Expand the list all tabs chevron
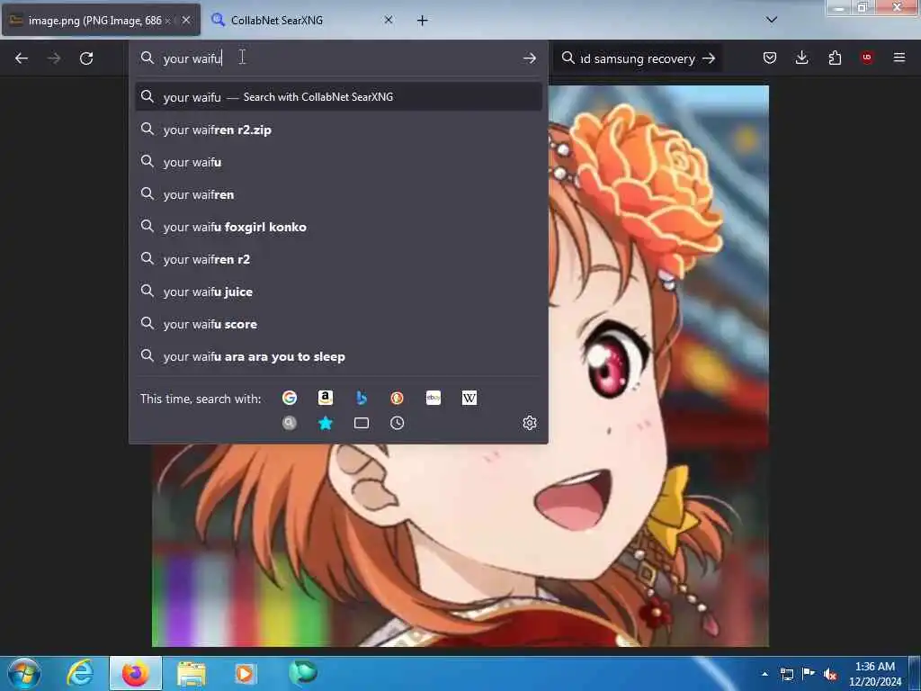This screenshot has width=921, height=691. (772, 20)
